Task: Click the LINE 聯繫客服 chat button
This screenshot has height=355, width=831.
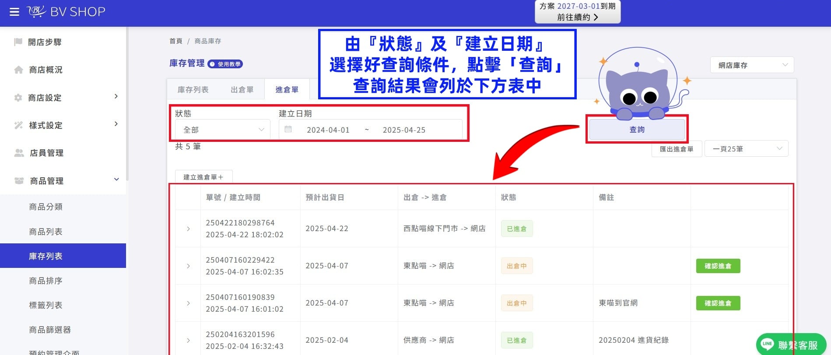Action: pos(791,344)
